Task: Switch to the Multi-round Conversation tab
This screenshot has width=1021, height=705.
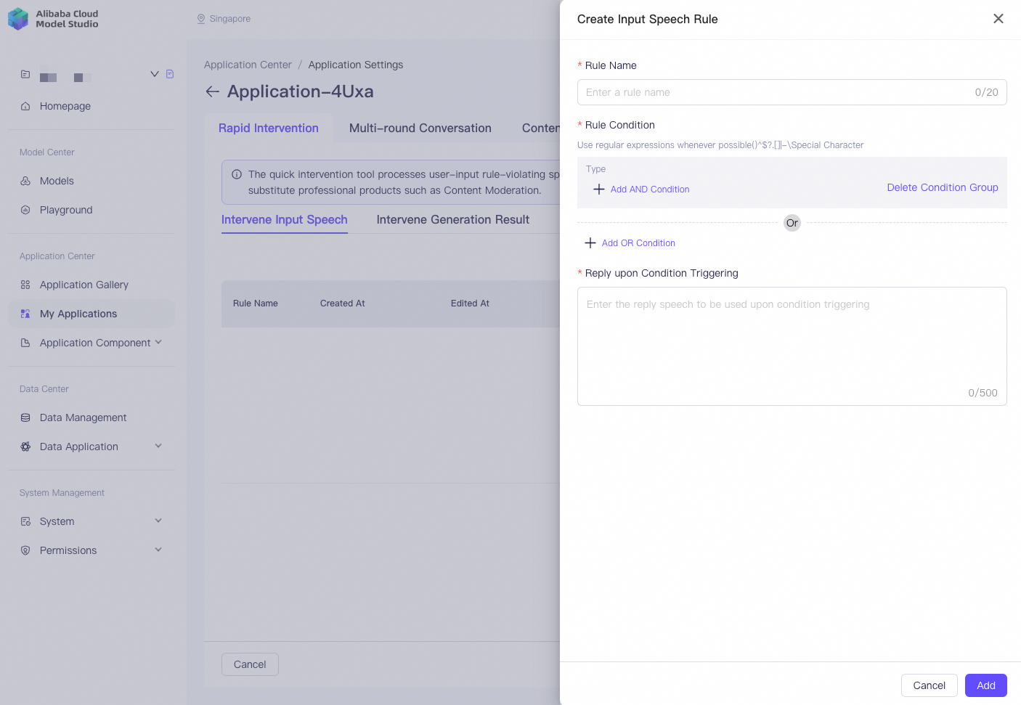Action: 420,128
